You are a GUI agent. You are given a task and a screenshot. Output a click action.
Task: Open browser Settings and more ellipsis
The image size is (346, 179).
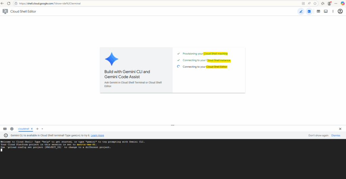336,3
